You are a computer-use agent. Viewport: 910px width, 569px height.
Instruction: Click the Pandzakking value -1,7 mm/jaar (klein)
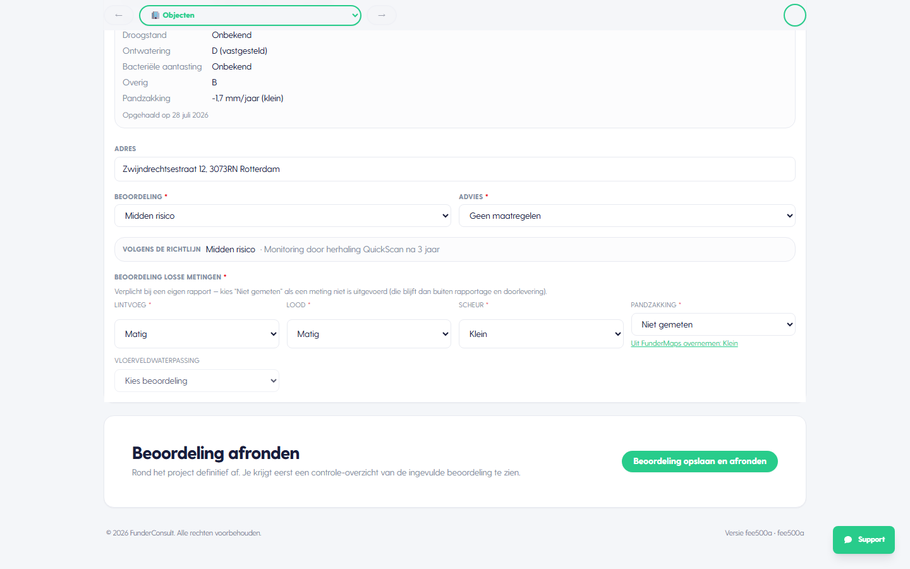(248, 98)
